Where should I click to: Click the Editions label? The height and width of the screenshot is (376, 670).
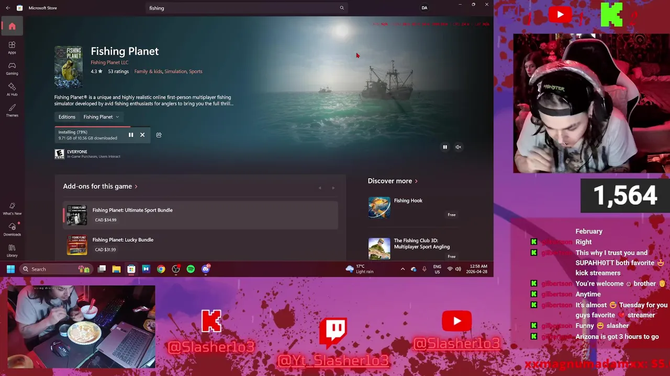coord(67,117)
